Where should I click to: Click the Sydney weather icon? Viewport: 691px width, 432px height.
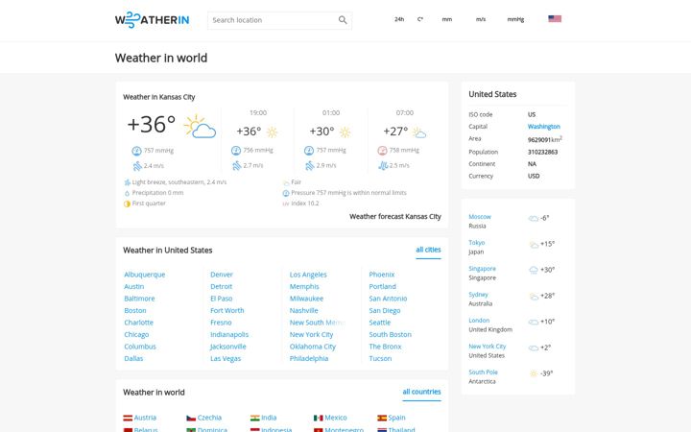pos(534,297)
